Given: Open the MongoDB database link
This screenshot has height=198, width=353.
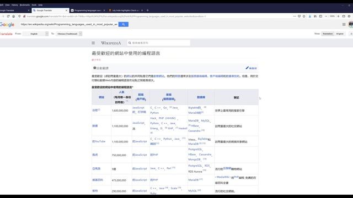Looking at the screenshot, I should (x=194, y=159).
